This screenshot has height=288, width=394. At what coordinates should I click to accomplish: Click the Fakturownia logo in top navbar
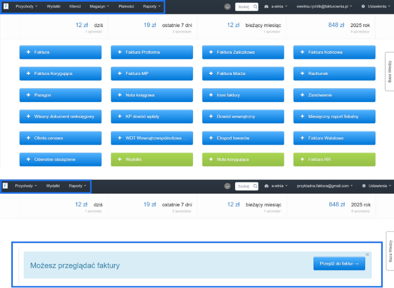6,6
